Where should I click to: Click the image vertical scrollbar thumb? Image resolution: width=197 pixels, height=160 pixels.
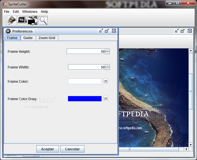pos(191,91)
